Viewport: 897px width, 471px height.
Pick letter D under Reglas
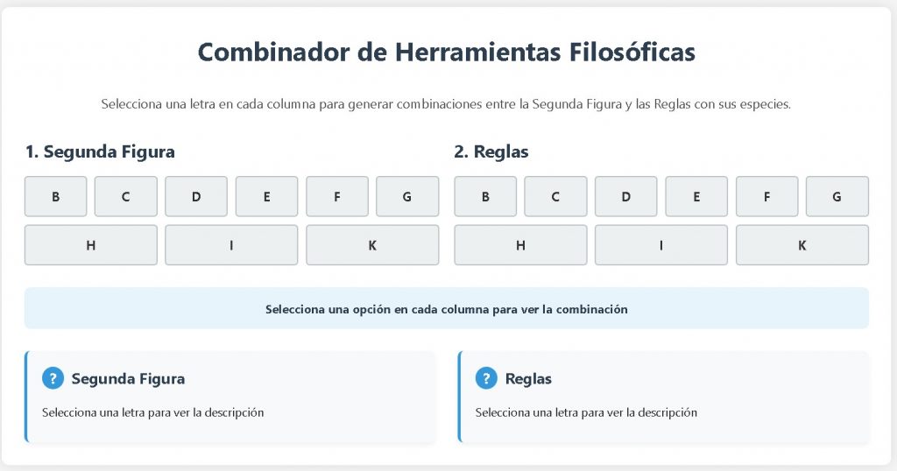click(x=626, y=196)
